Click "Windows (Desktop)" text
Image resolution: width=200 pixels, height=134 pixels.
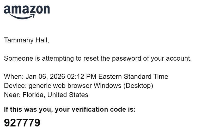[x=123, y=86]
